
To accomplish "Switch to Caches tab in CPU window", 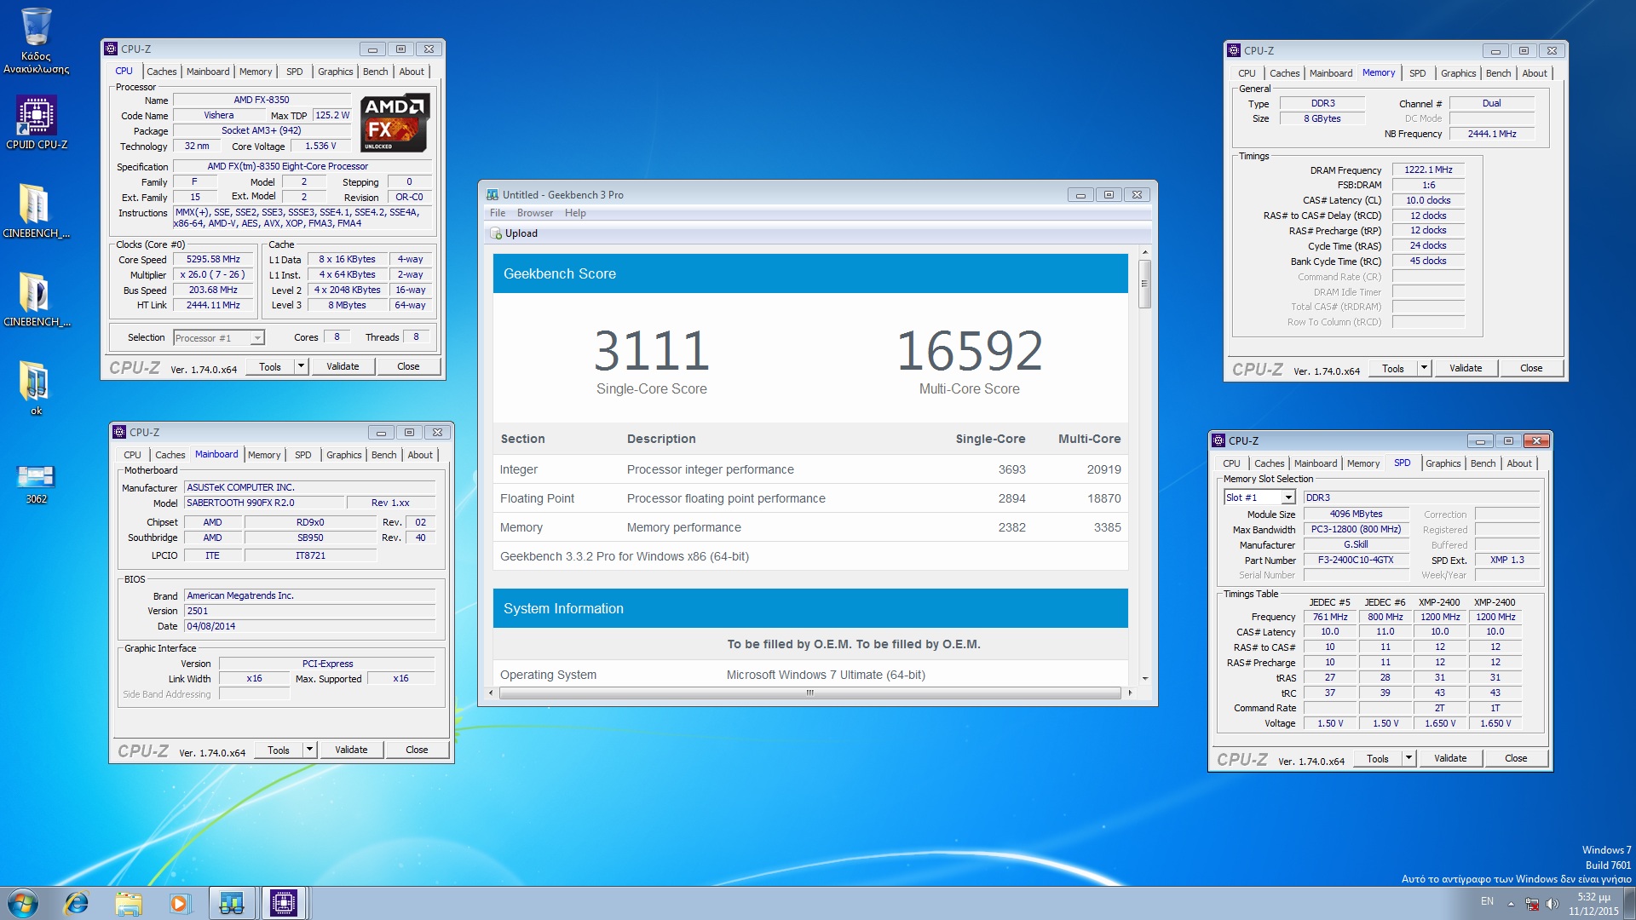I will pyautogui.click(x=161, y=72).
